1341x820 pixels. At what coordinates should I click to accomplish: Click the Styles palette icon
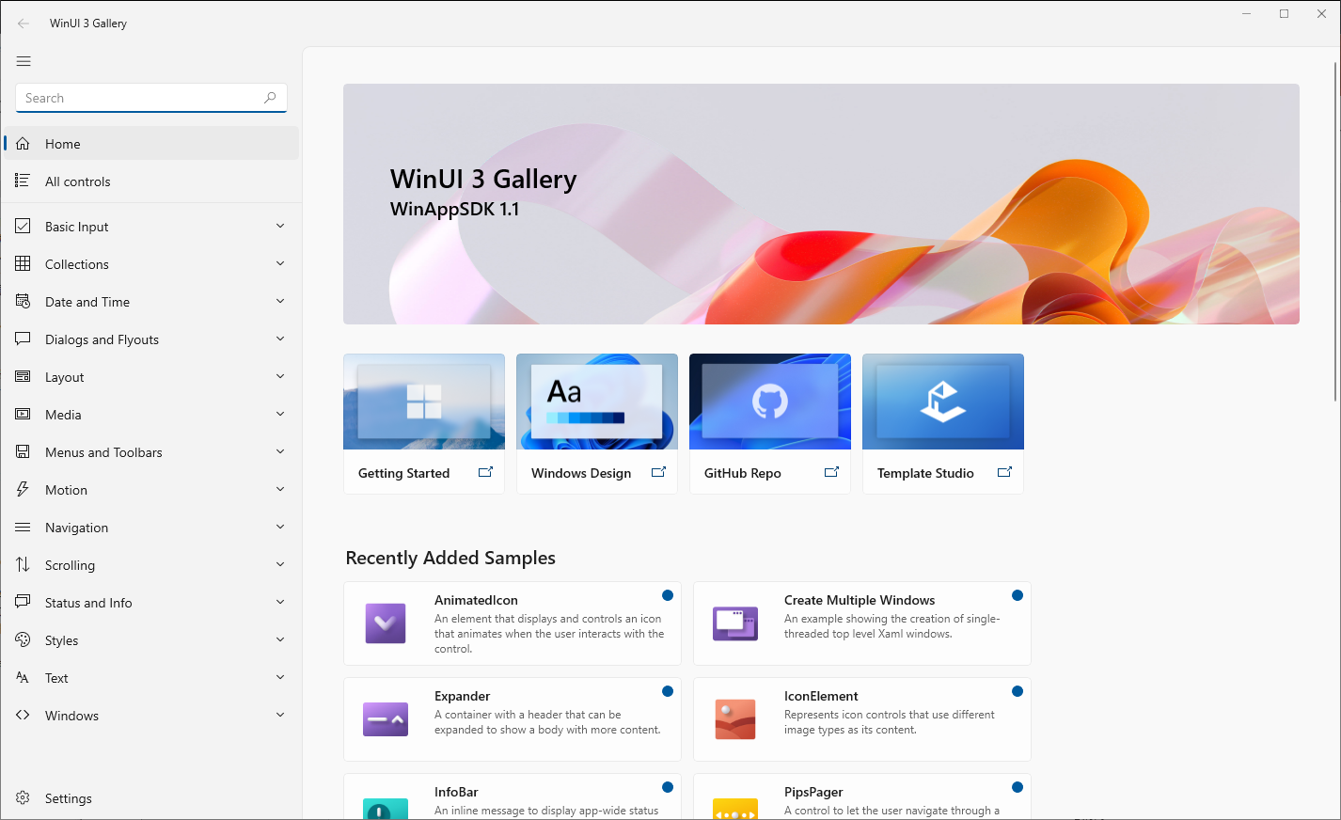coord(24,639)
